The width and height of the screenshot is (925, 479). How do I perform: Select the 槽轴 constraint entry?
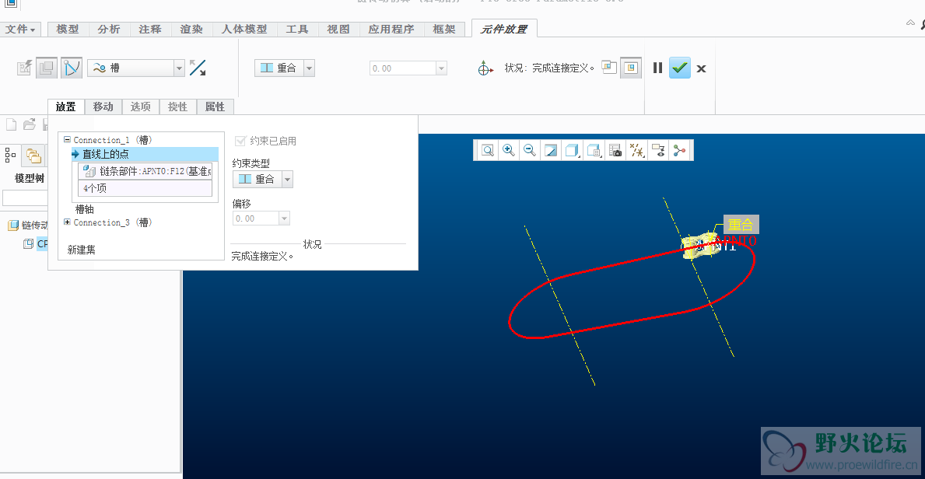pos(84,209)
